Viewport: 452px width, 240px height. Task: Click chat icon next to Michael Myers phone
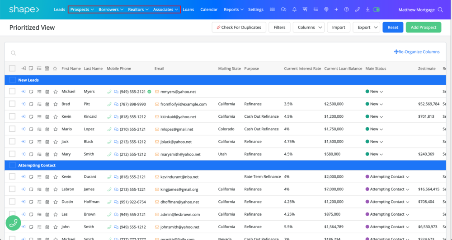pos(116,92)
